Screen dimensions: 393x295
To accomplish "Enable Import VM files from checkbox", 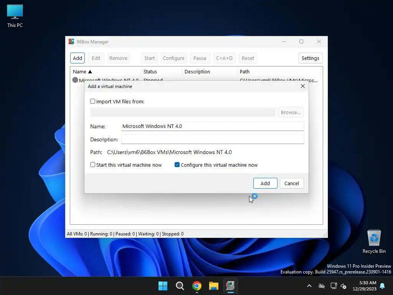I will [93, 101].
